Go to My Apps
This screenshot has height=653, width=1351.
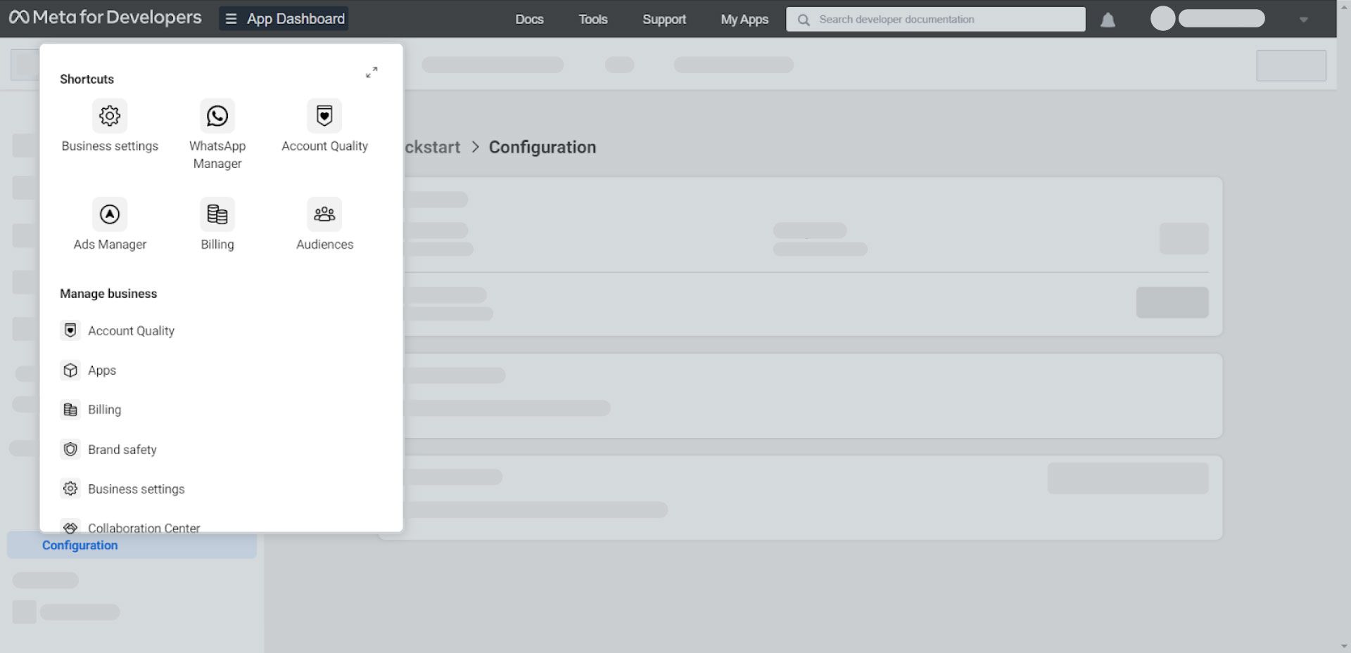coord(744,19)
